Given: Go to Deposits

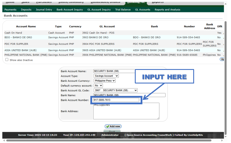Looking at the screenshot, I should pyautogui.click(x=26, y=10).
